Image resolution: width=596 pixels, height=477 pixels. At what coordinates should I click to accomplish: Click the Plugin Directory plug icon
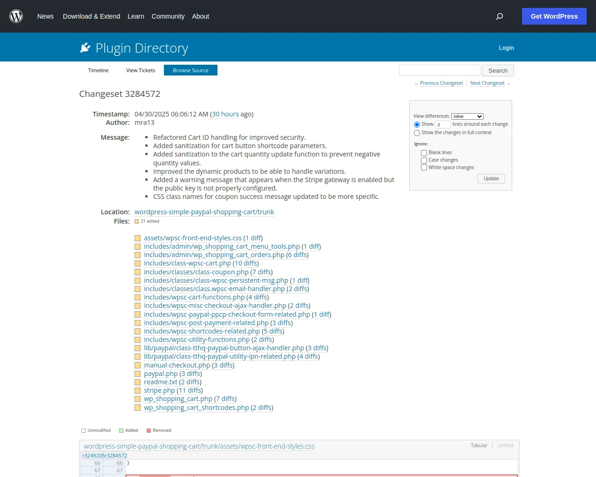(85, 48)
